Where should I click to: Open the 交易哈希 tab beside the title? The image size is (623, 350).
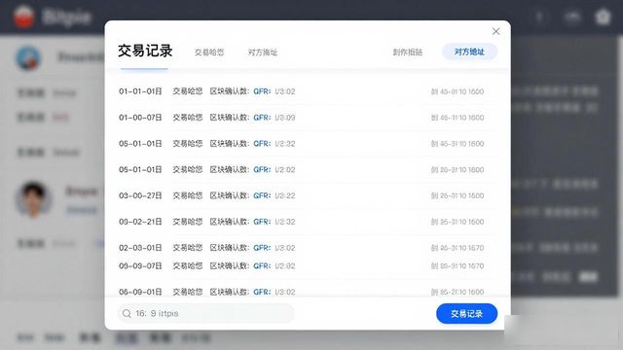click(209, 52)
